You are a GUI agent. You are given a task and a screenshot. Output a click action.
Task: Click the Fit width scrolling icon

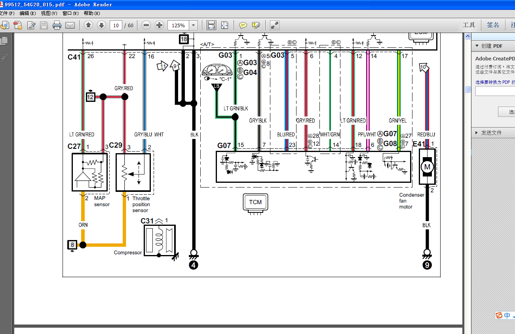click(x=211, y=25)
